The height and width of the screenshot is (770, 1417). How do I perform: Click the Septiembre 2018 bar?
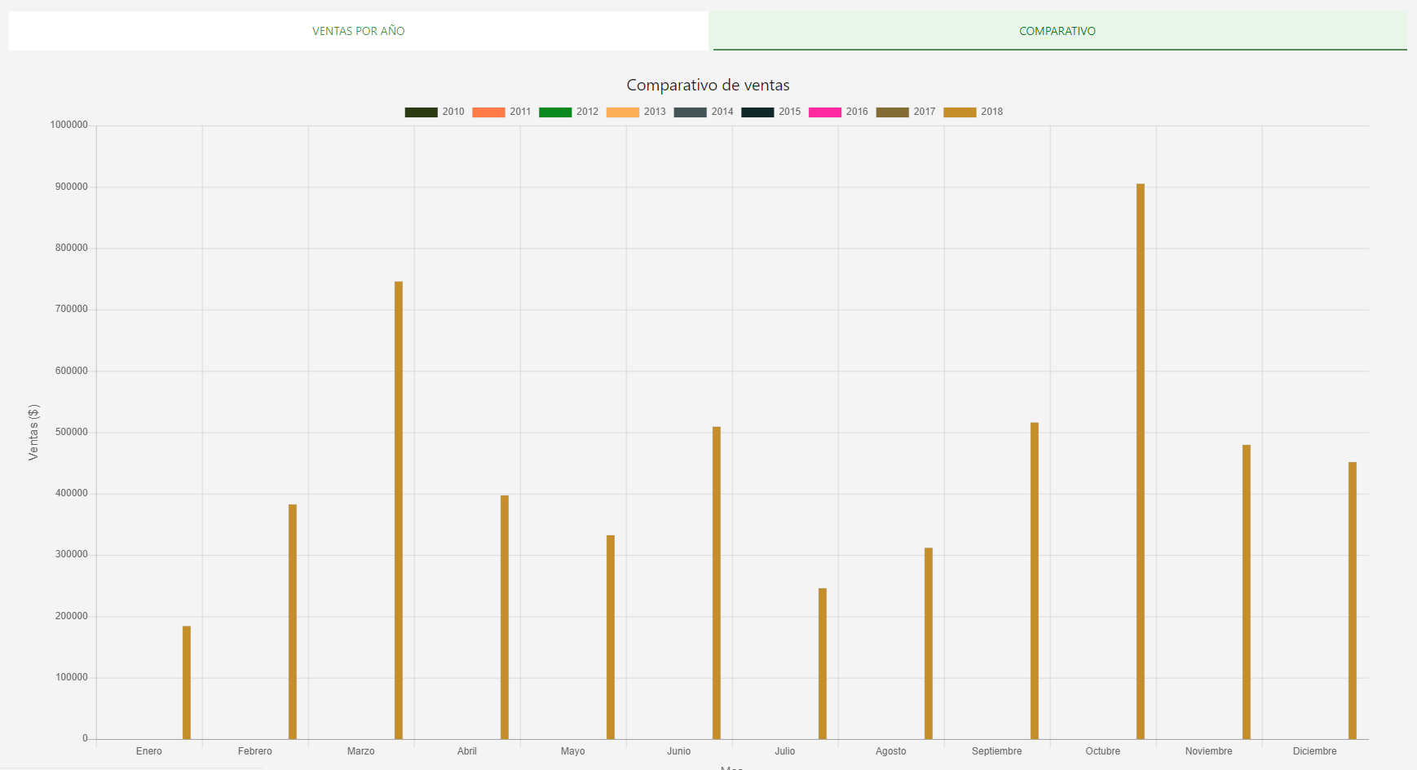pos(1035,580)
